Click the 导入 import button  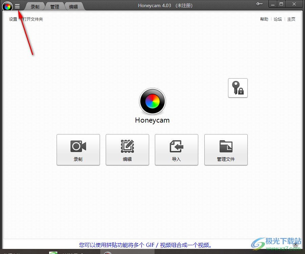(x=177, y=150)
